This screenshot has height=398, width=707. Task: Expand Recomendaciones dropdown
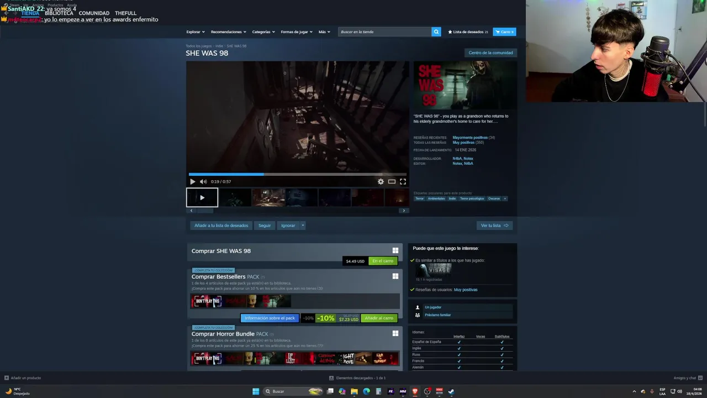tap(229, 32)
